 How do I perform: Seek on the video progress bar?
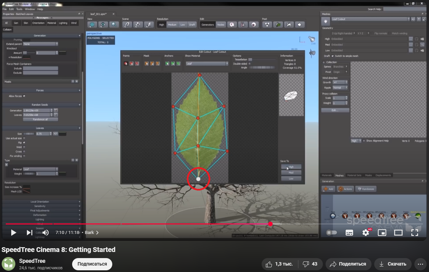(214, 224)
